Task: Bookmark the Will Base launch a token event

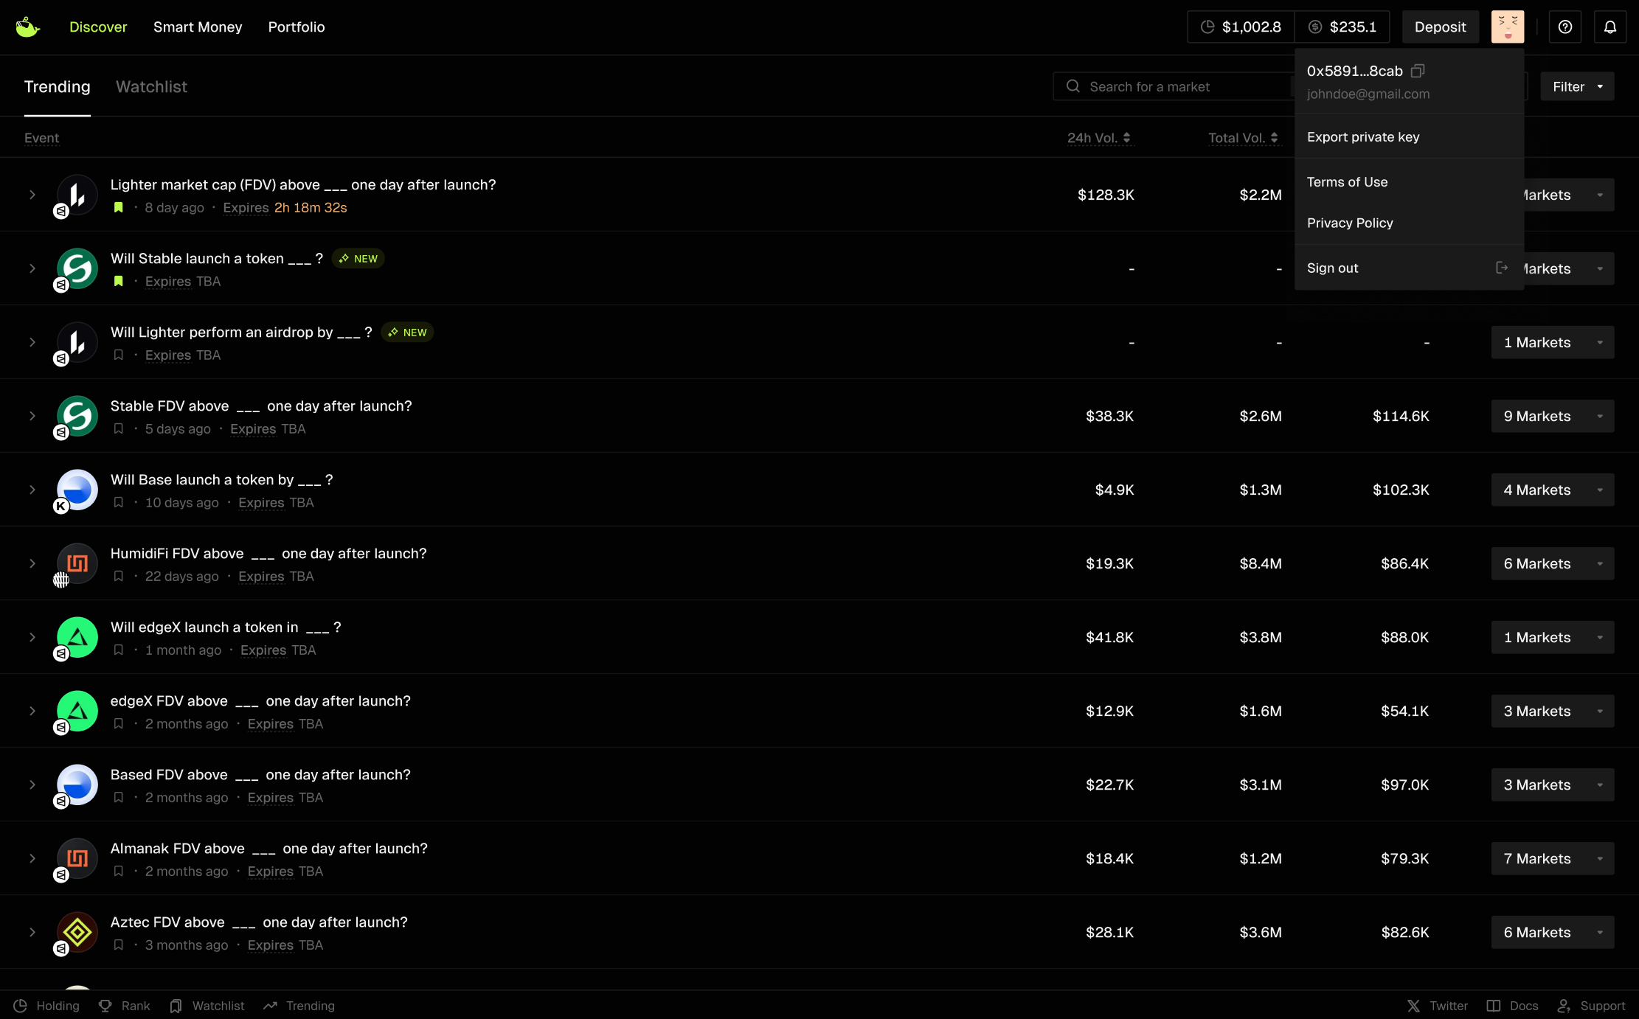Action: click(x=118, y=502)
